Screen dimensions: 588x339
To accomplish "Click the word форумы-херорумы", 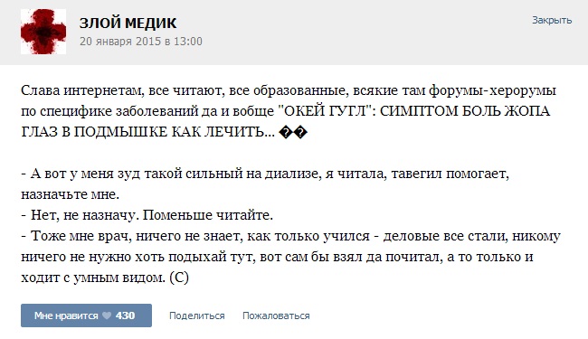I will tap(492, 90).
